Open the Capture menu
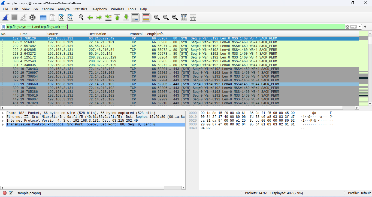Viewport: 372px width, 197px height. 48,9
